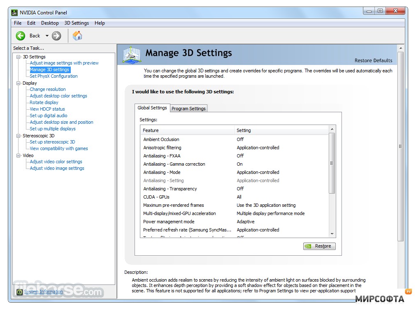The image size is (416, 310).
Task: Click the Manage 3D Settings header icon
Action: (132, 55)
